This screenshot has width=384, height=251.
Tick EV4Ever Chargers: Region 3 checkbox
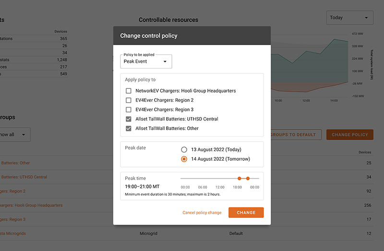[x=129, y=110]
